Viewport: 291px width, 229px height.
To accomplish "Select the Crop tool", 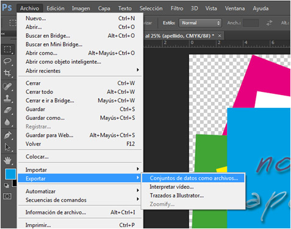I will tap(7, 73).
